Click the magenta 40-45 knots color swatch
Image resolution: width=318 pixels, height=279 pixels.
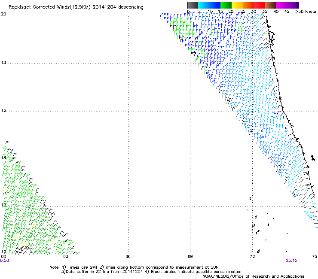(x=282, y=5)
